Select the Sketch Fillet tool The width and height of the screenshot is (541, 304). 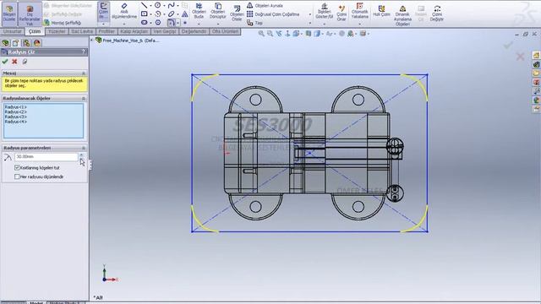(171, 23)
